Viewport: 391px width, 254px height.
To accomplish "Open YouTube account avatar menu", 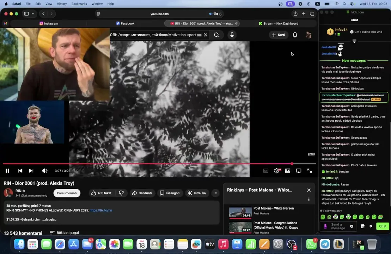I will pyautogui.click(x=308, y=35).
